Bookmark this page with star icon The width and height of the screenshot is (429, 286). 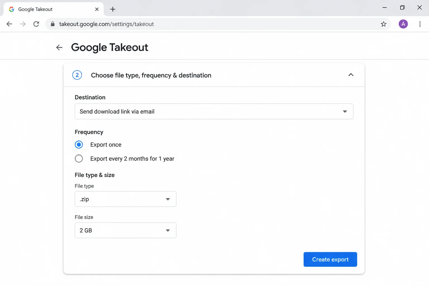(383, 24)
